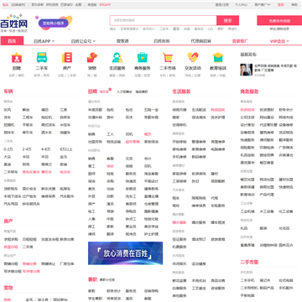Open the 二手车 used car icon
Image resolution: width=302 pixels, height=302 pixels.
pos(42,58)
